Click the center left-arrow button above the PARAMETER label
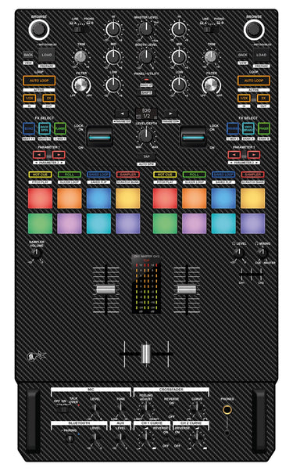Image resolution: width=293 pixels, height=471 pixels. (x=122, y=114)
